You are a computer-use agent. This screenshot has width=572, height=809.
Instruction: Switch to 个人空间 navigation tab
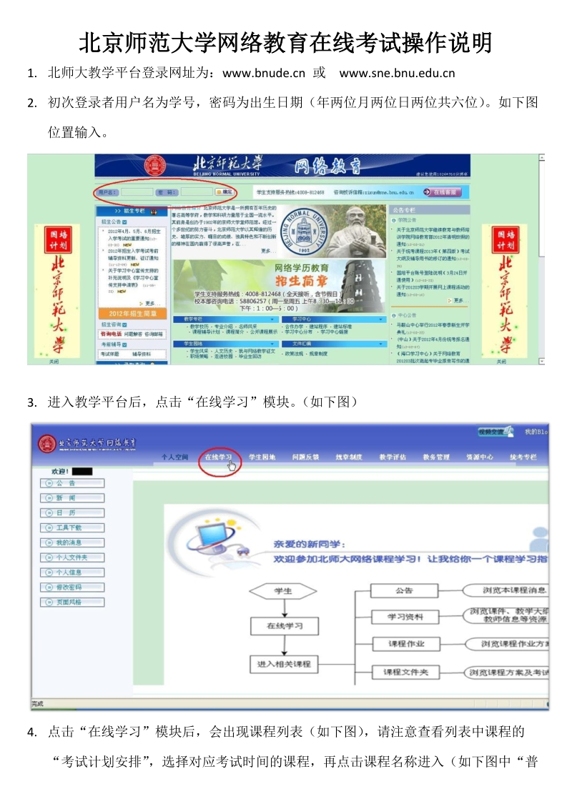[x=174, y=457]
